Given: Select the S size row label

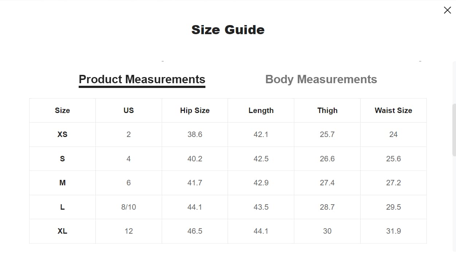Looking at the screenshot, I should coord(62,159).
